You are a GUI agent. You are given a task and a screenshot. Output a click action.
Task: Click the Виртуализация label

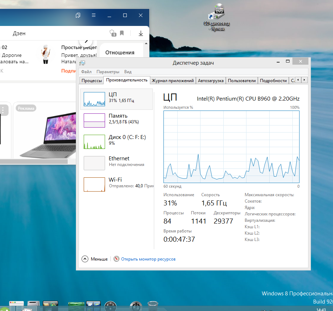pyautogui.click(x=260, y=220)
